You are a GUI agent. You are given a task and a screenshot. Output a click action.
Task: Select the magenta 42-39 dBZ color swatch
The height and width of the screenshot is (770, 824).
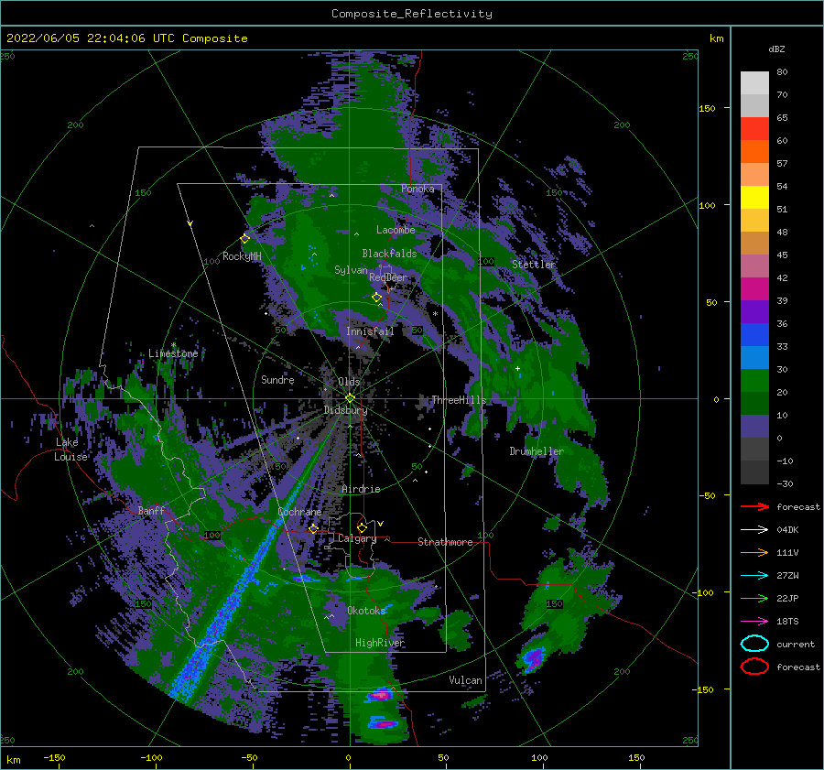coord(754,289)
